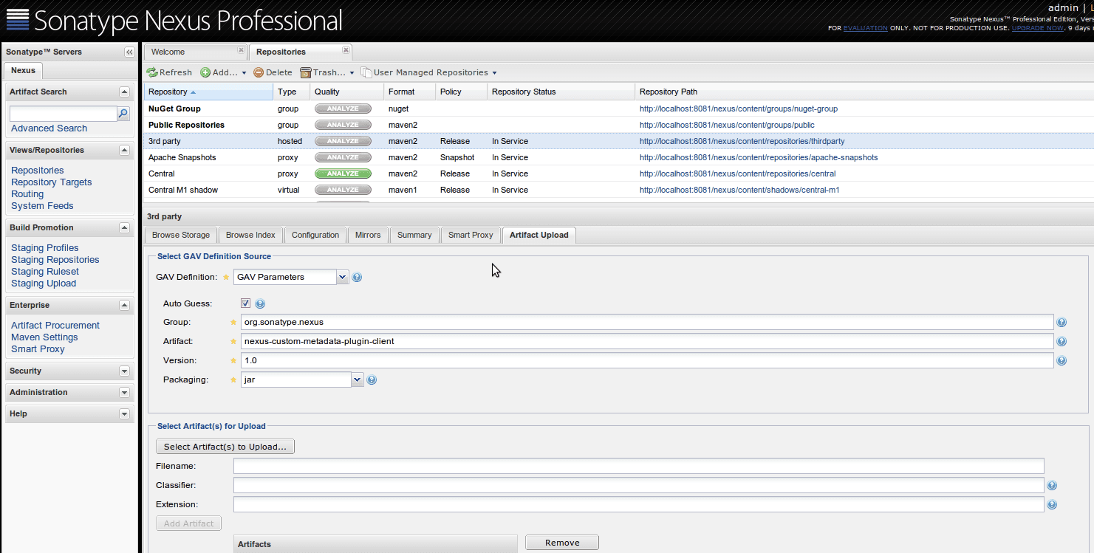Click the help icon beside the Group field
The width and height of the screenshot is (1094, 553).
coord(1061,323)
